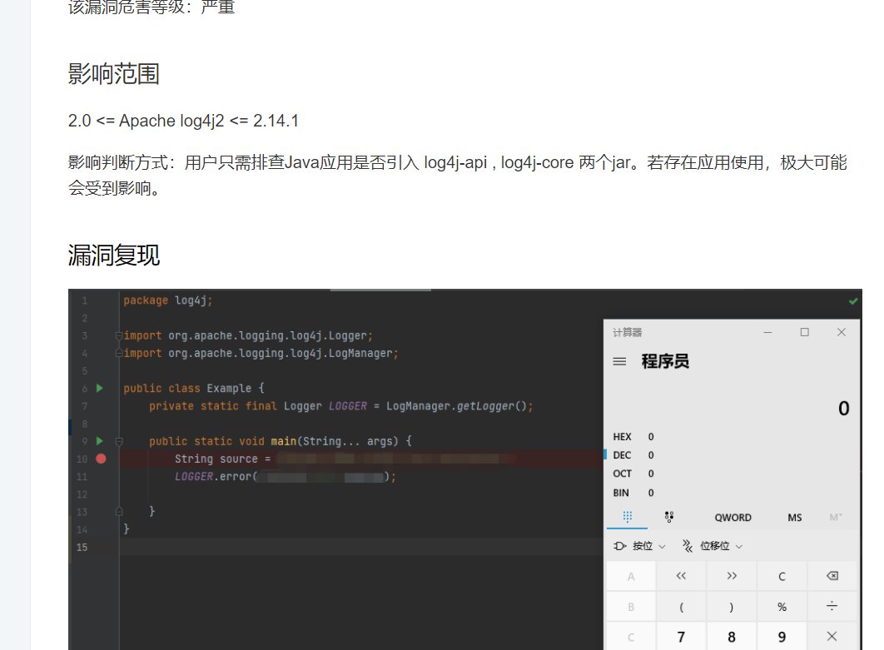884x650 pixels.
Task: Click the calculator display value 0
Action: [843, 408]
